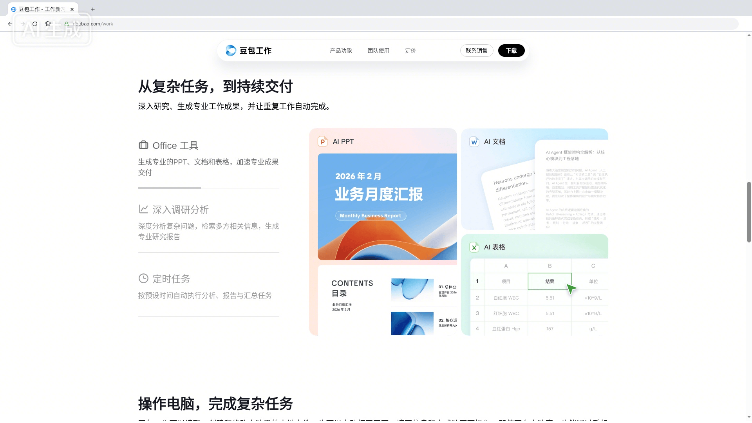The width and height of the screenshot is (752, 423).
Task: Open a new browser tab with plus
Action: point(93,9)
